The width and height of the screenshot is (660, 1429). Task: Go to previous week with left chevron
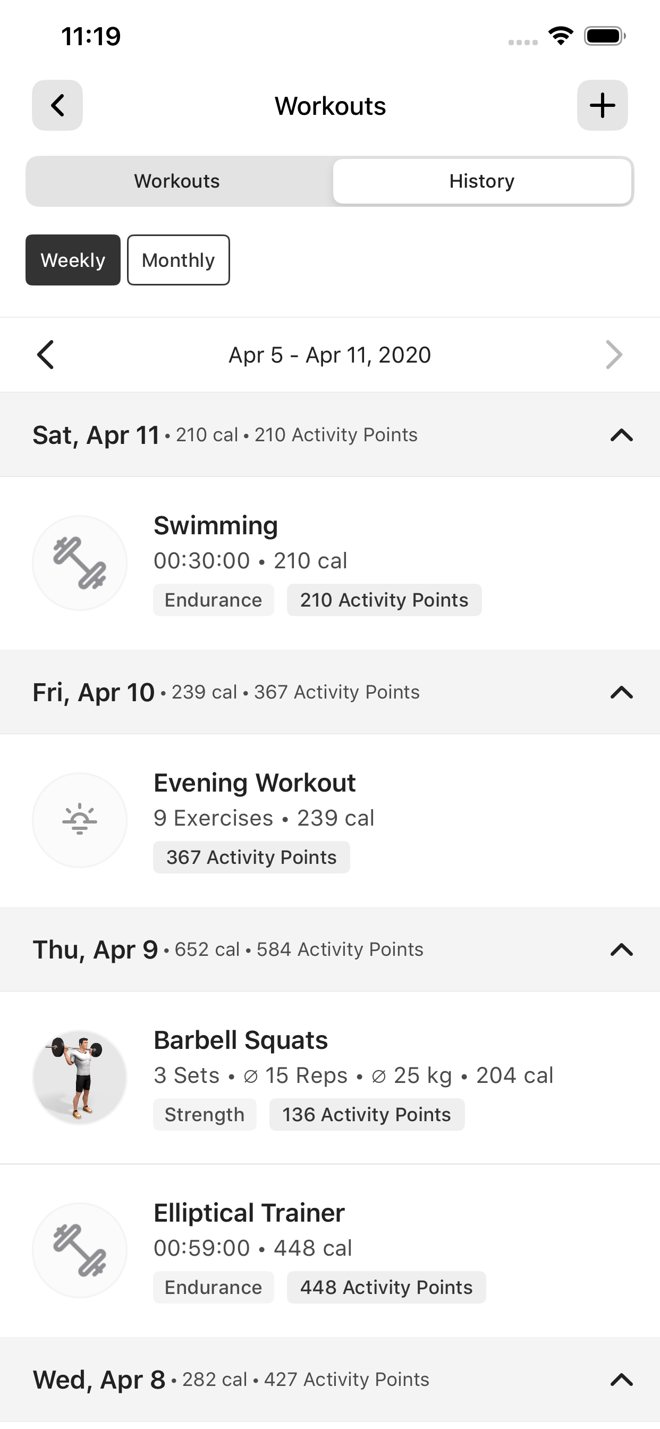pos(46,355)
